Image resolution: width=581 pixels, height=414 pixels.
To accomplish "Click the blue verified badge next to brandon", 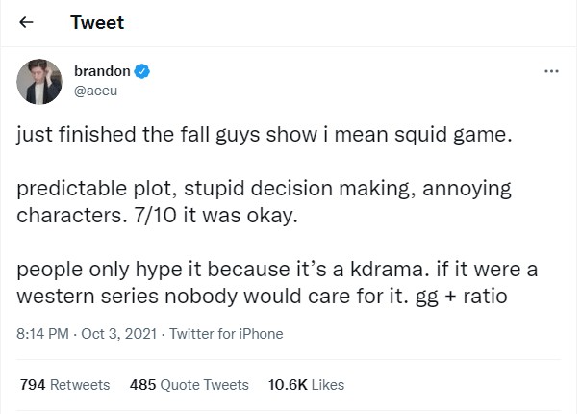I will coord(141,71).
